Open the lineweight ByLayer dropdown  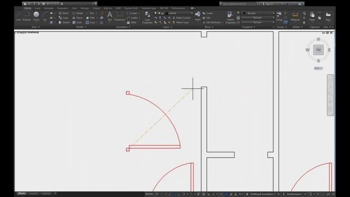258,18
